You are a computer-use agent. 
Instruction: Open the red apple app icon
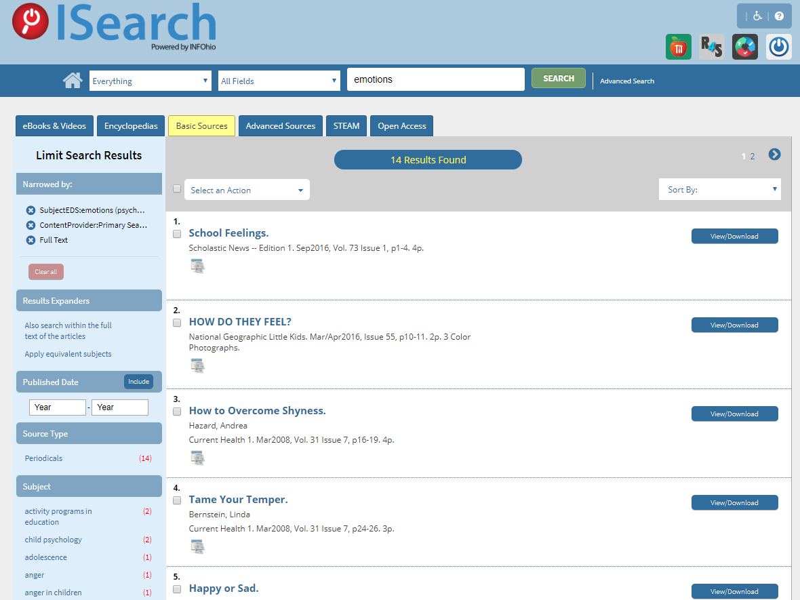pos(679,47)
